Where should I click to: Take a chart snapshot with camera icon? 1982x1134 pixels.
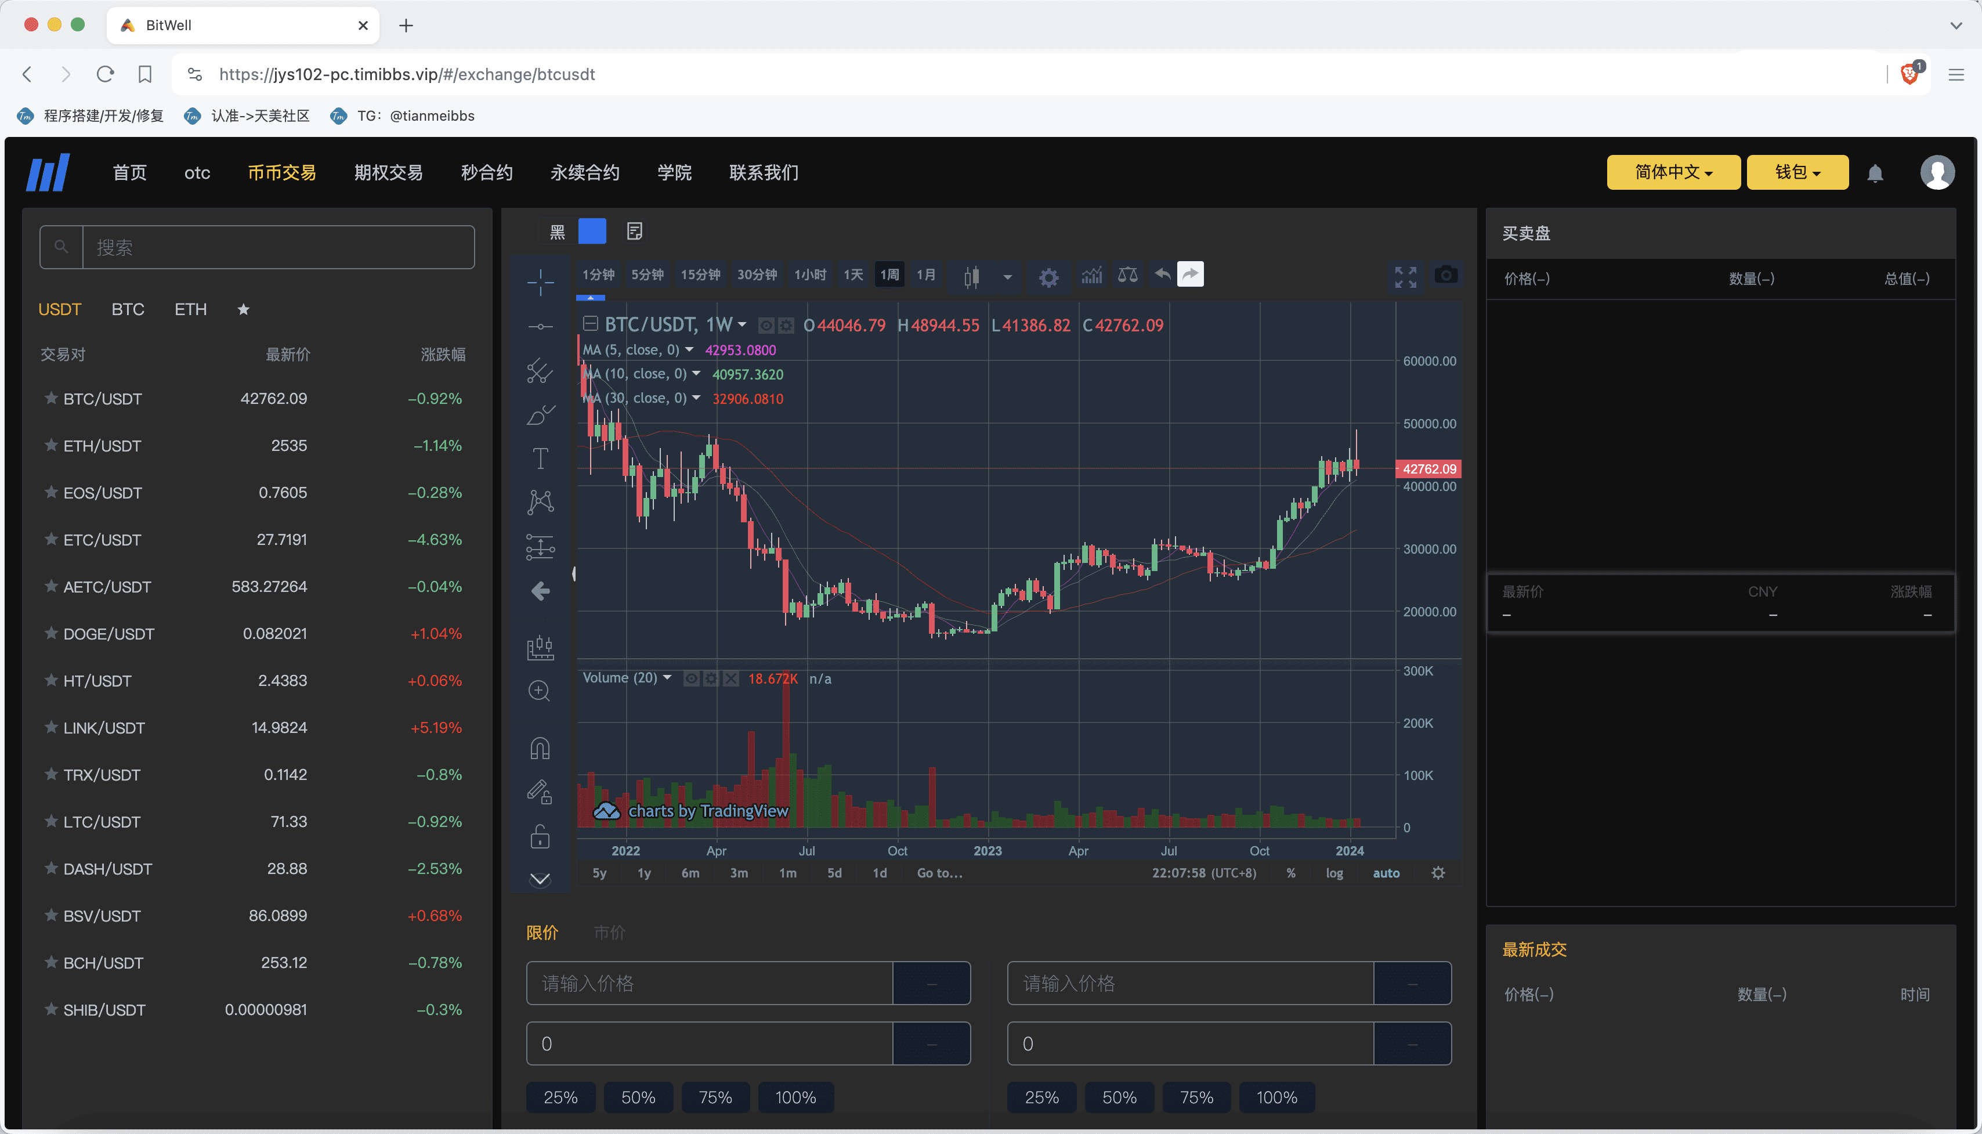[x=1446, y=275]
